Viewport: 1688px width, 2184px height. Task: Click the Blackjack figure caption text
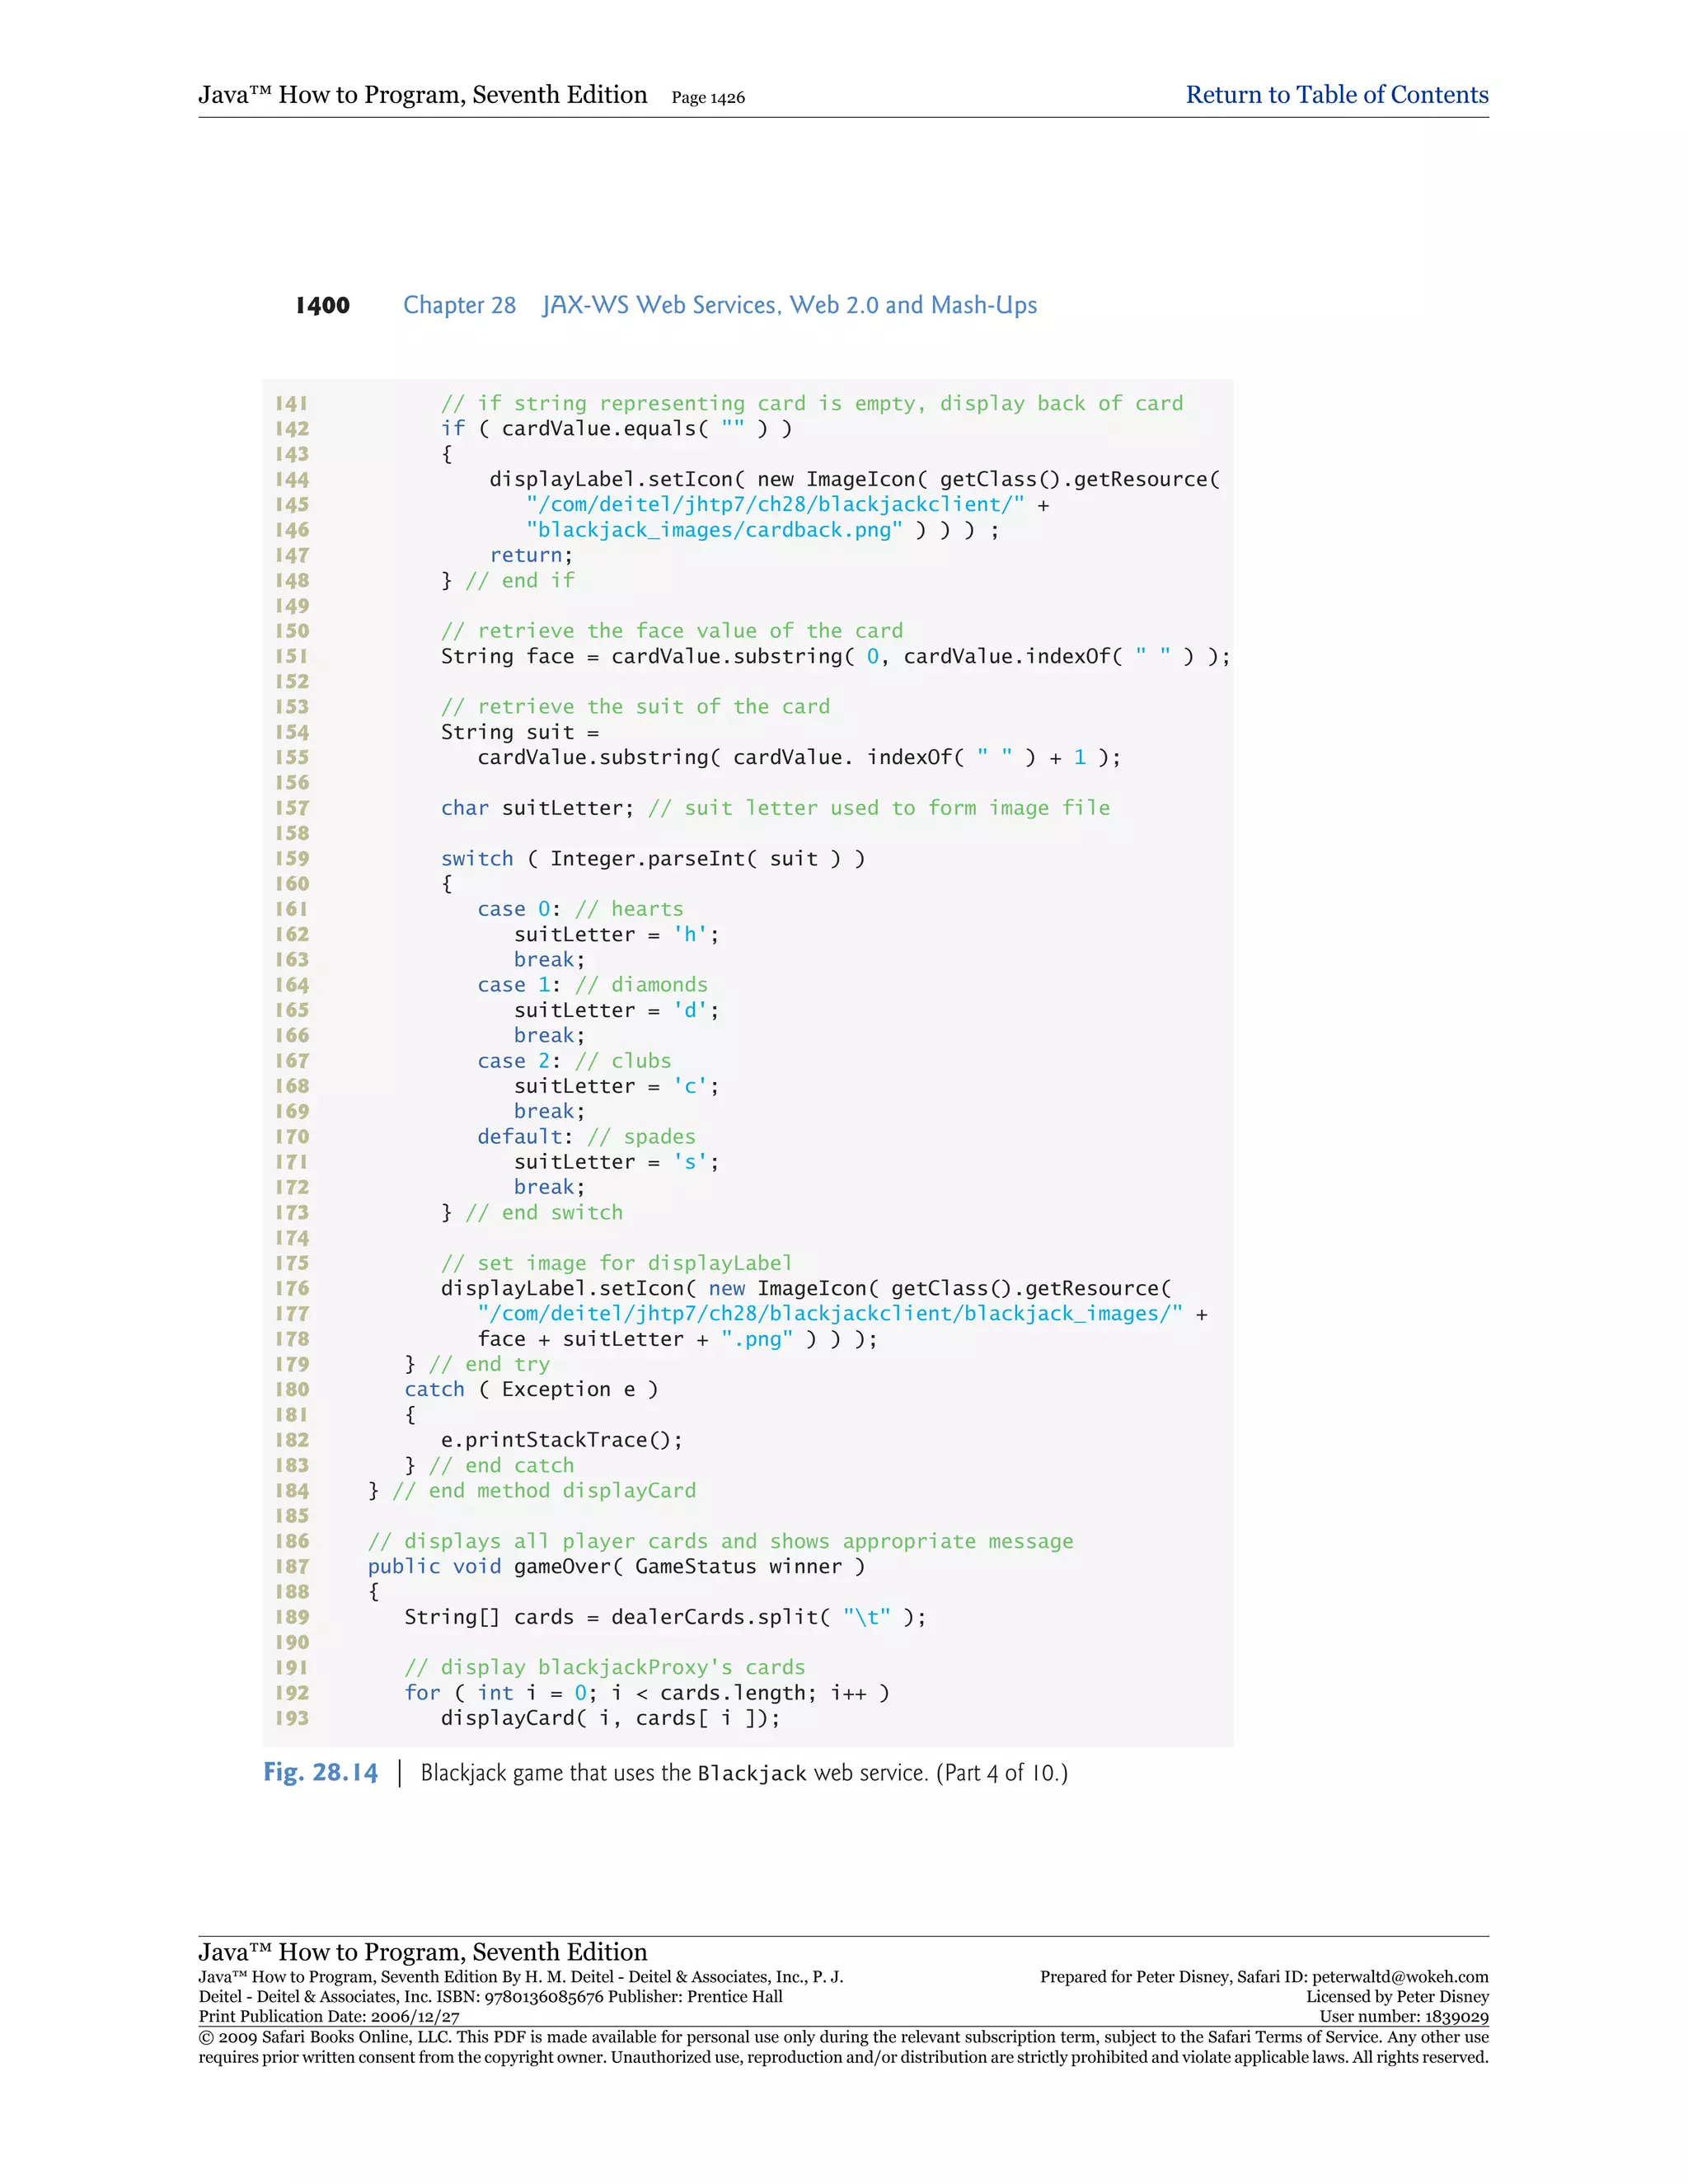(743, 1773)
